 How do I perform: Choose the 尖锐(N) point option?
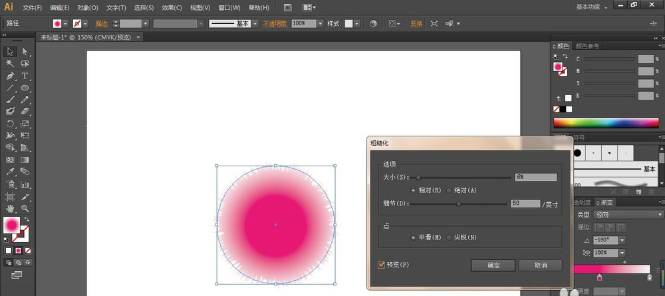pyautogui.click(x=450, y=237)
